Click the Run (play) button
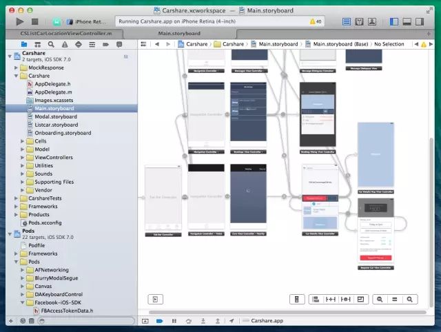Viewport: 441px width, 332px height. point(19,22)
